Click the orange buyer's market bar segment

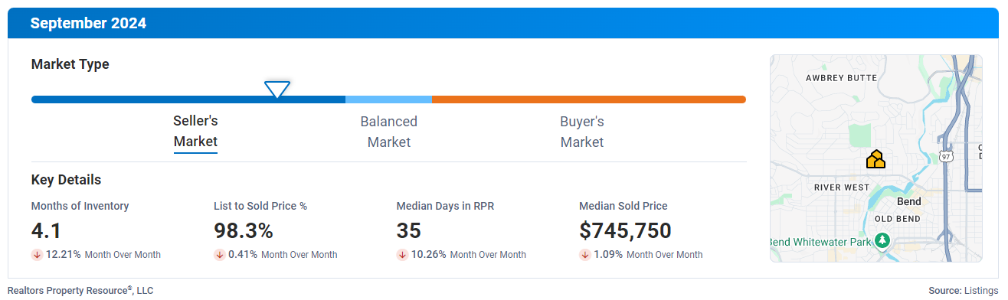[589, 99]
